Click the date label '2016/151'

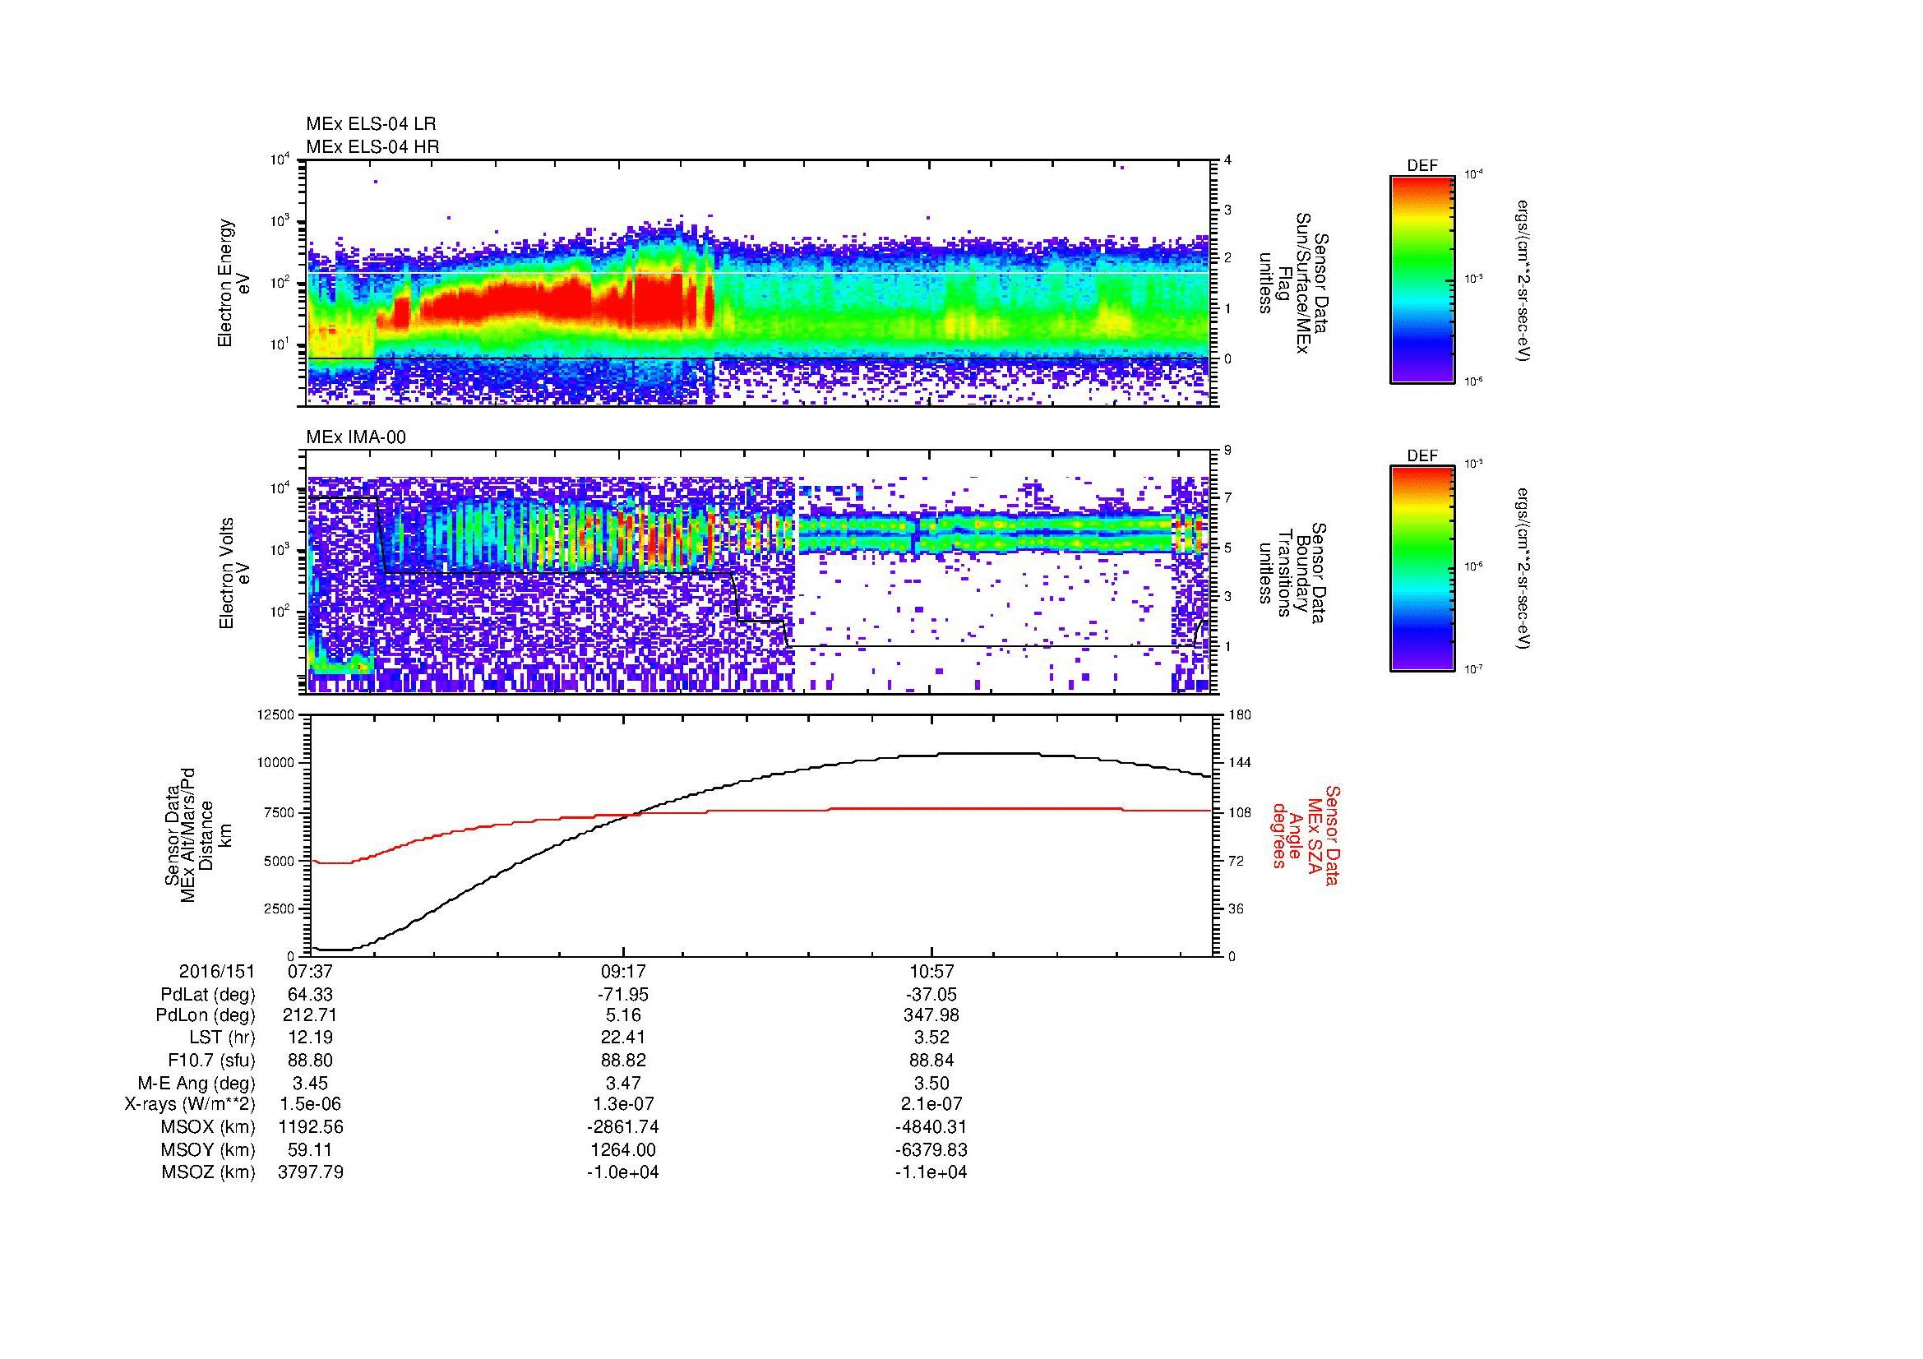(x=217, y=972)
